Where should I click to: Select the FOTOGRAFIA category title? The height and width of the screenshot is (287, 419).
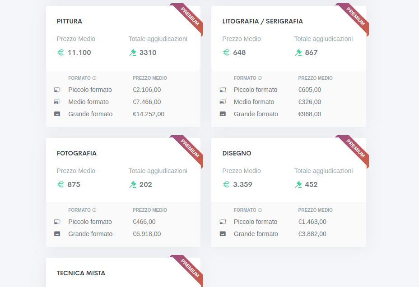pyautogui.click(x=77, y=153)
